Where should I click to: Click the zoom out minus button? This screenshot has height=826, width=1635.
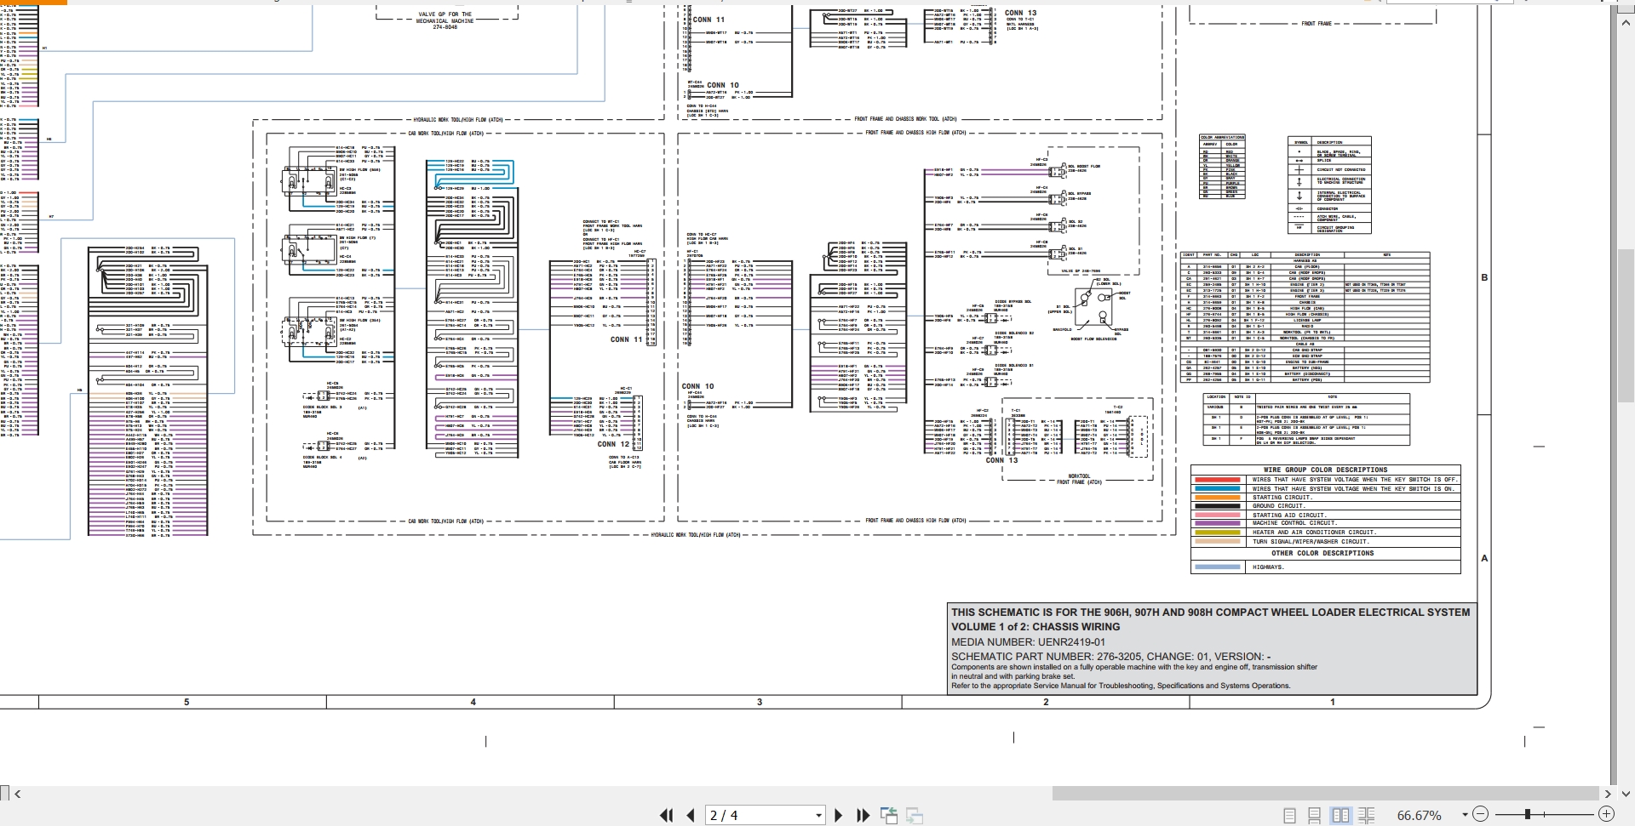(x=1480, y=815)
